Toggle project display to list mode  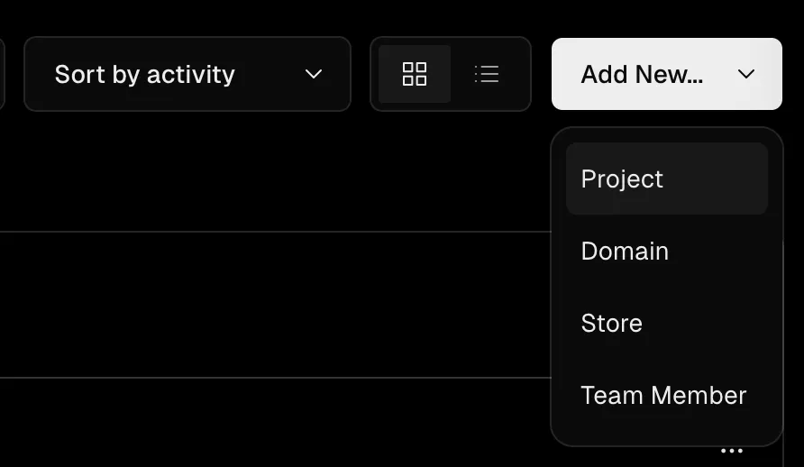487,74
